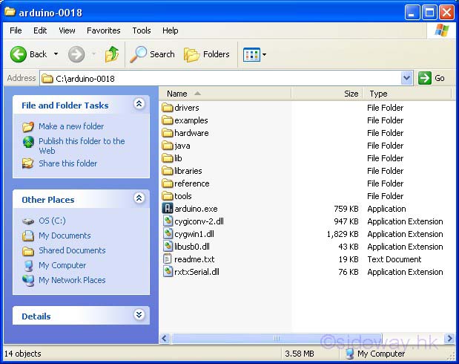Click the libusb0.dll file icon
Image resolution: width=459 pixels, height=364 pixels.
168,247
